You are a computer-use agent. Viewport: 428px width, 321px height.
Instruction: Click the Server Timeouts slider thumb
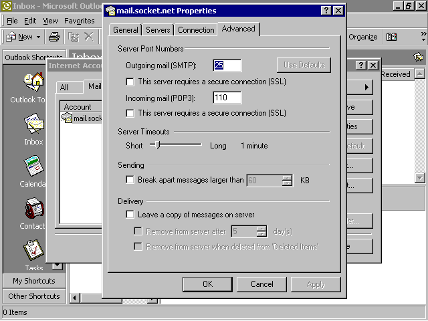pos(157,144)
